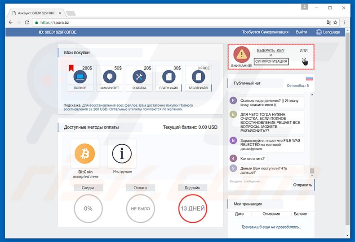This screenshot has width=355, height=242.
Task: Click the ВЫБРАТЬ KEY link
Action: click(x=271, y=51)
